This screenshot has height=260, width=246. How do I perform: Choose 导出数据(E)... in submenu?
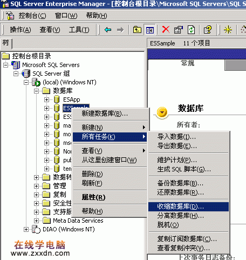click(188, 146)
